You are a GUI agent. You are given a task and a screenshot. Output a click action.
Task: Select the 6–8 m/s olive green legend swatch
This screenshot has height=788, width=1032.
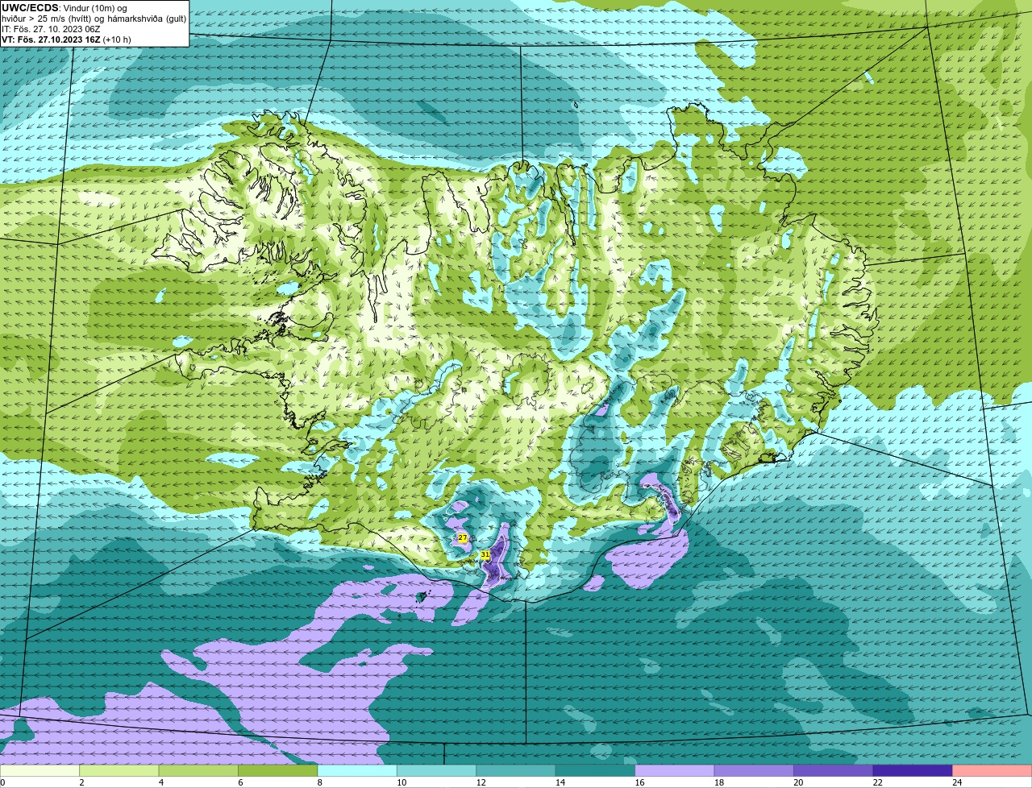(x=279, y=770)
